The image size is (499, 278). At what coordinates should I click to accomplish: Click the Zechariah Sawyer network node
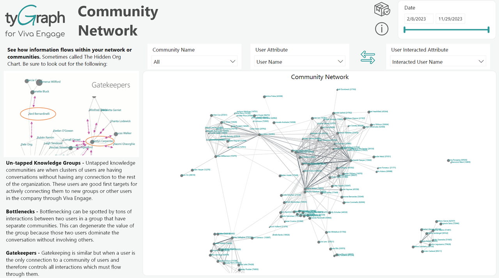[350, 160]
